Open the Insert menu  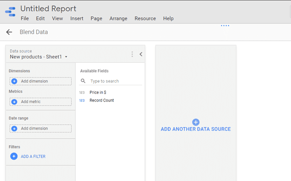pyautogui.click(x=76, y=19)
